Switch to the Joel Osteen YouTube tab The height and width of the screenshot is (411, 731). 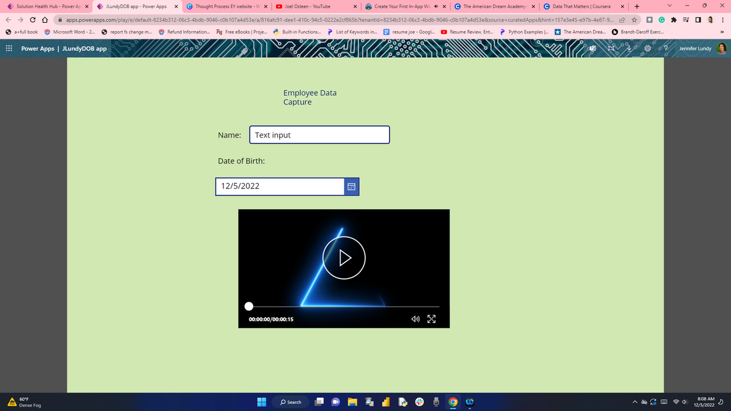point(307,6)
